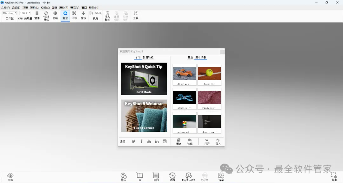Open the 文件(F) menu

click(x=5, y=8)
